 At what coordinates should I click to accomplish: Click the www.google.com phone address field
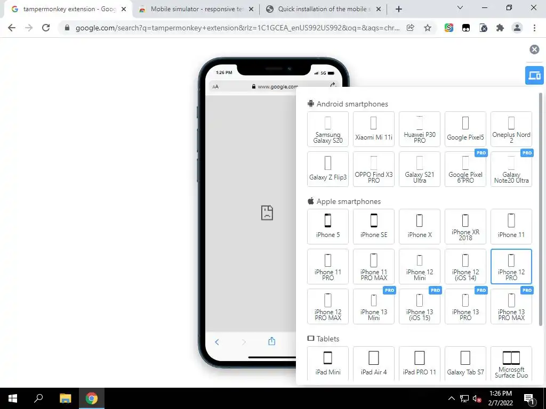(275, 87)
